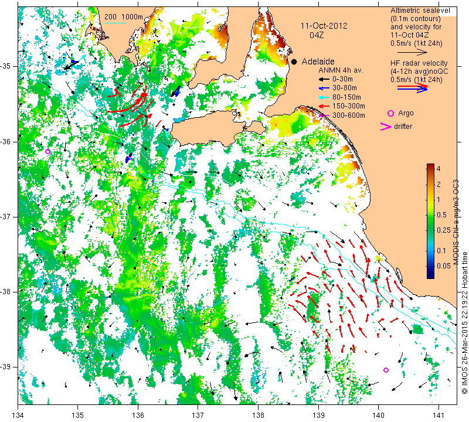Click the latitude axis label '-38'
This screenshot has width=469, height=422.
6,292
